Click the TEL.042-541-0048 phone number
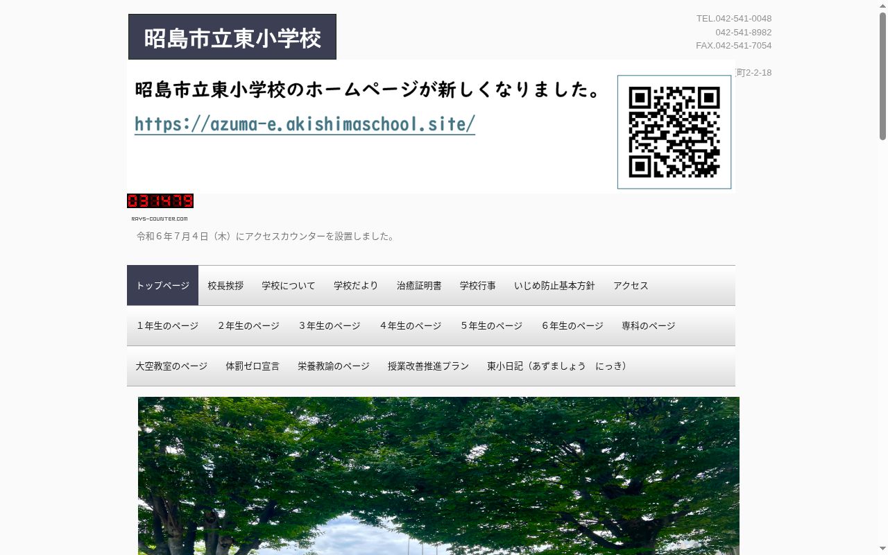 [x=734, y=19]
